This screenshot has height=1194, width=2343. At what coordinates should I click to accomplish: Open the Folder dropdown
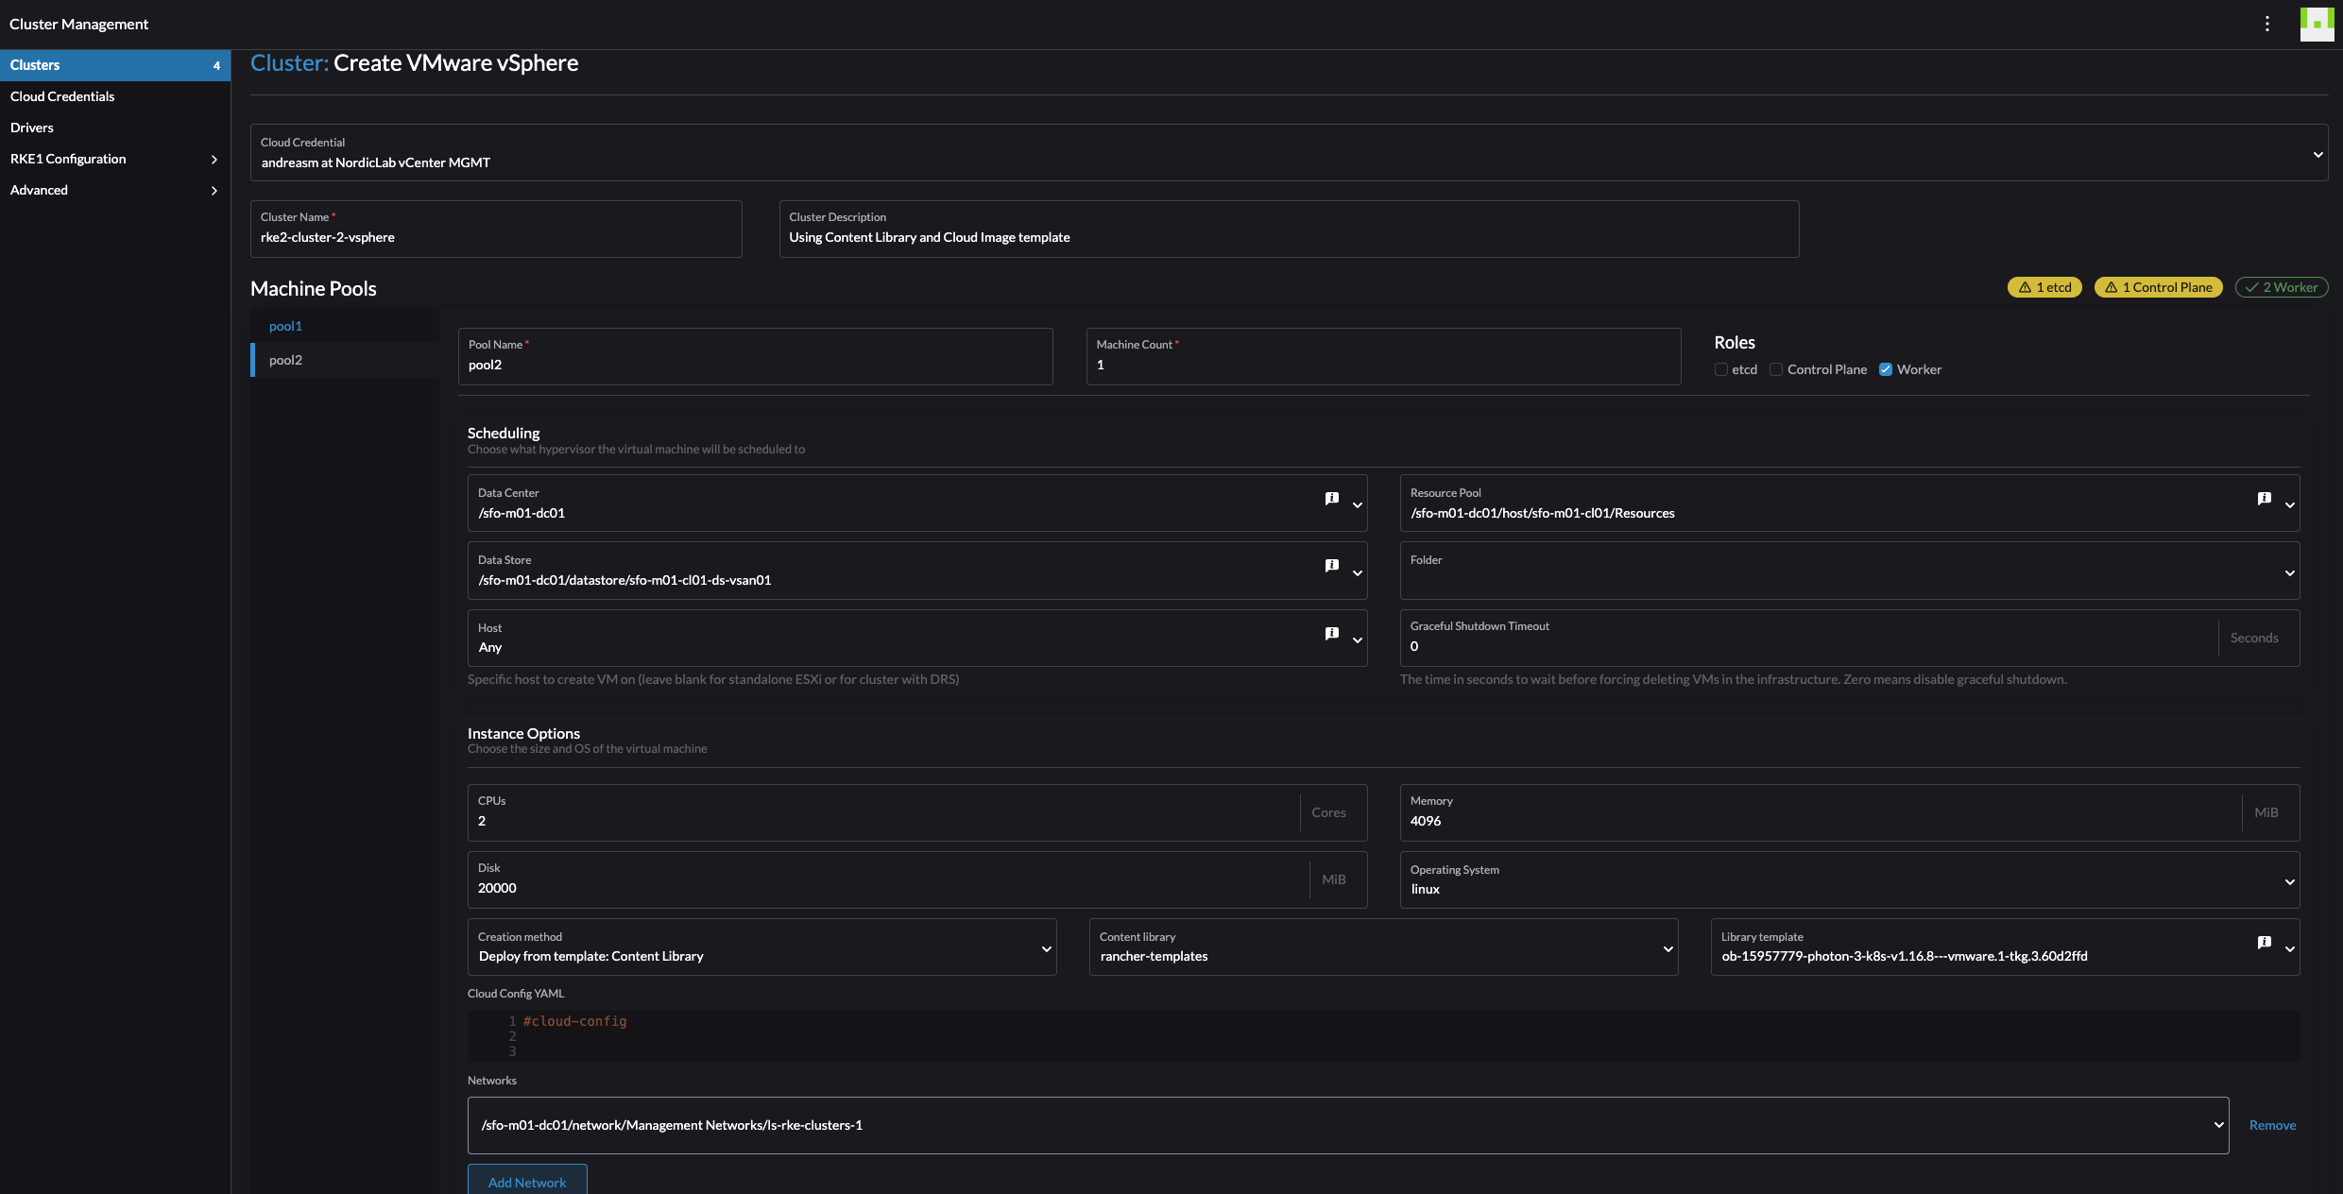point(1850,571)
